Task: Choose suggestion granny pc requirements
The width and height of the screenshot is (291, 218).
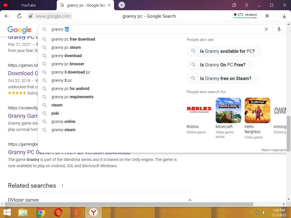Action: (x=72, y=97)
